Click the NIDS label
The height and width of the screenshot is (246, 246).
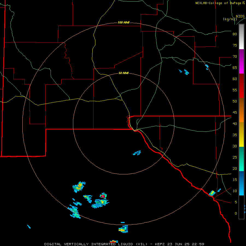[x=240, y=16]
